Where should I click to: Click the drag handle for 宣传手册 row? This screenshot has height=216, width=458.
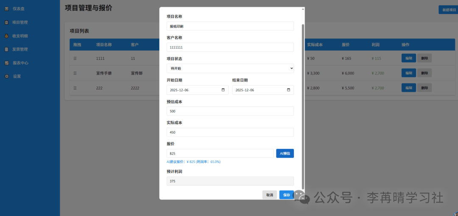click(75, 73)
